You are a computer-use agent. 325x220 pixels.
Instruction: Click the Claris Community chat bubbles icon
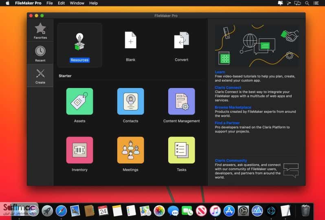(291, 170)
